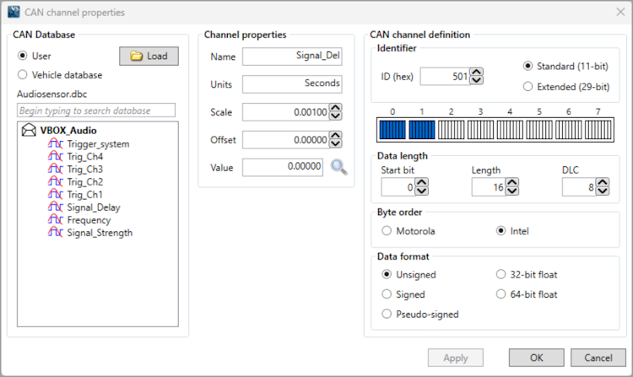The image size is (633, 377).
Task: Decrease the Start bit value
Action: [422, 191]
